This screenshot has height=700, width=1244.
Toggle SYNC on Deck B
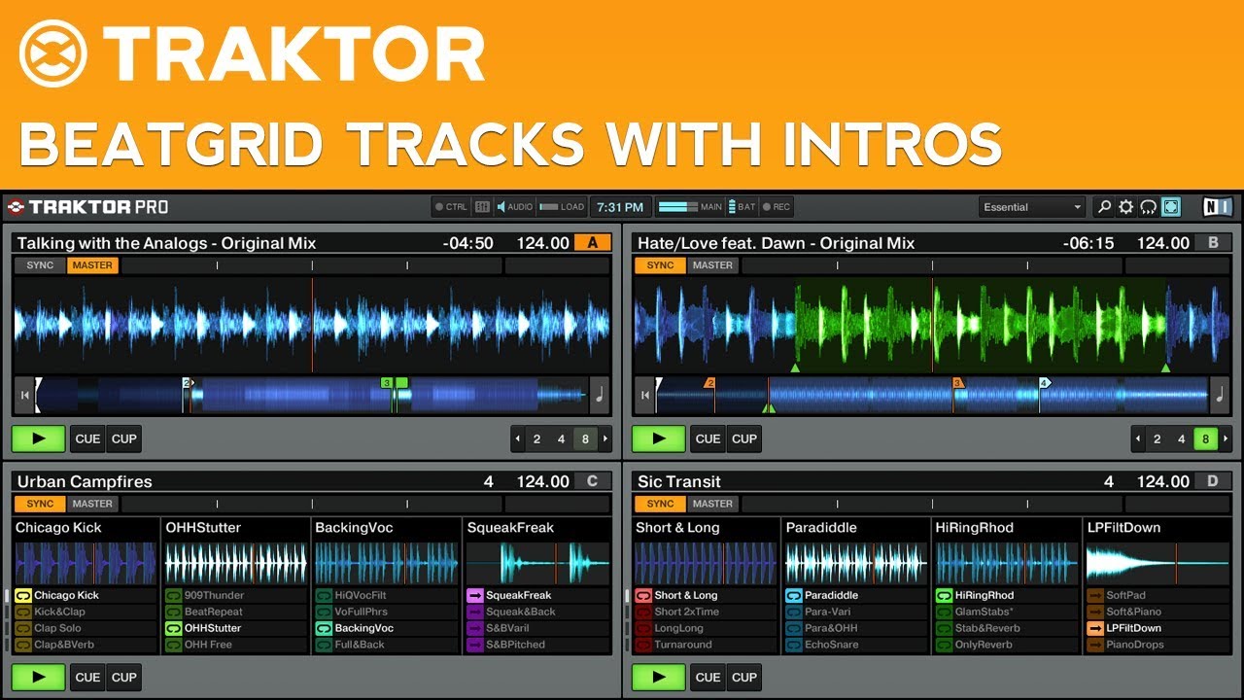click(x=660, y=265)
